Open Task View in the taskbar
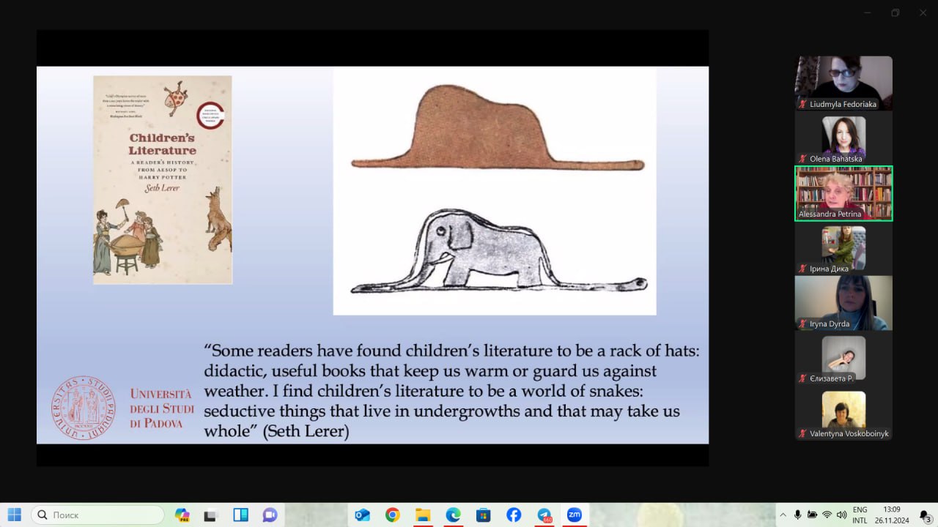938x527 pixels. tap(211, 515)
